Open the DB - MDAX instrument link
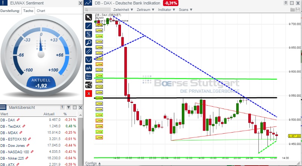This screenshot has height=166, width=302. [9, 133]
